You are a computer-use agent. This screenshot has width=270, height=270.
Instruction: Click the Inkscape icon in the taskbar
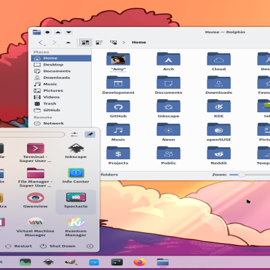coord(48,262)
